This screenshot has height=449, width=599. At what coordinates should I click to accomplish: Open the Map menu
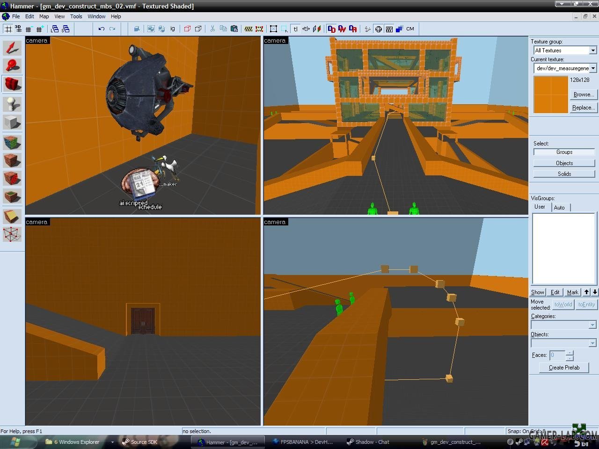tap(44, 16)
